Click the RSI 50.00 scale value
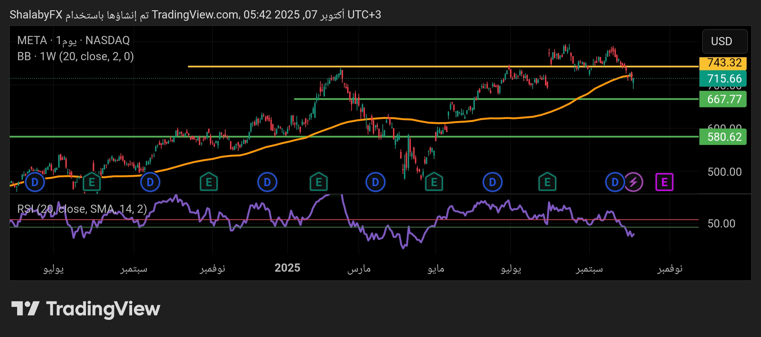The image size is (761, 337). point(721,224)
